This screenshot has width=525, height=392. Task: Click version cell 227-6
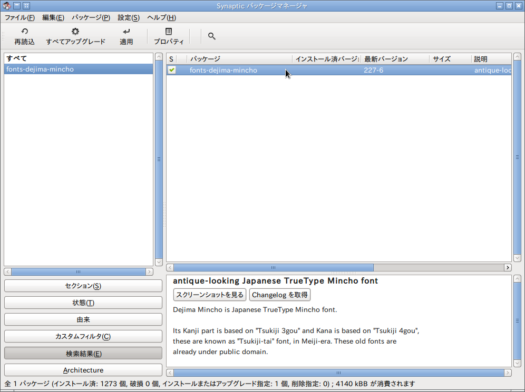pyautogui.click(x=373, y=70)
